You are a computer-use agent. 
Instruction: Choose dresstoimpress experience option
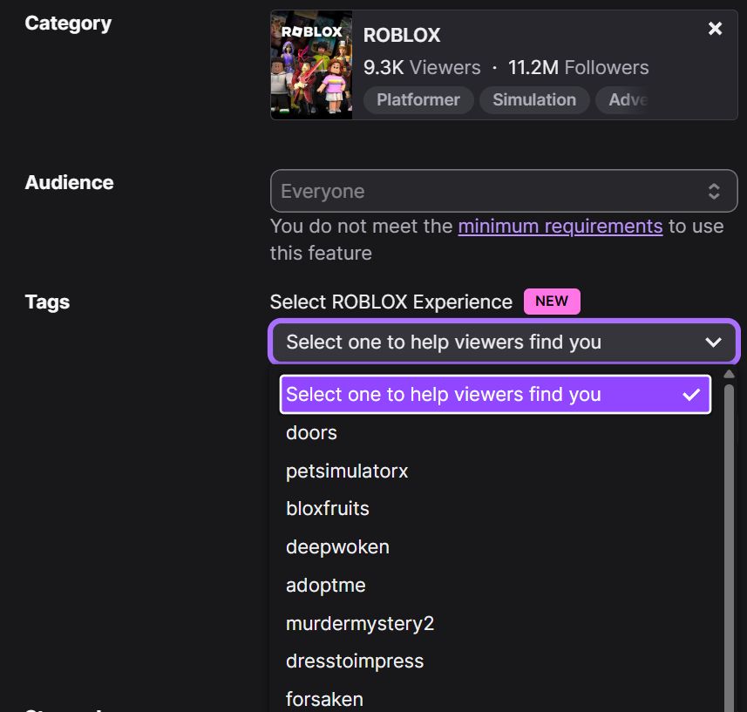click(355, 661)
